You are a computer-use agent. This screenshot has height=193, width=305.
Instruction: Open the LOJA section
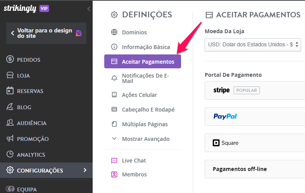[x=23, y=76]
